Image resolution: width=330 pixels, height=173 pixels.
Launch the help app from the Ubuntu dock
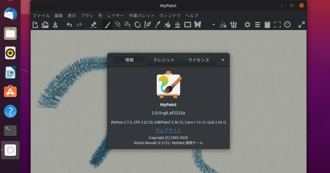pos(10,111)
